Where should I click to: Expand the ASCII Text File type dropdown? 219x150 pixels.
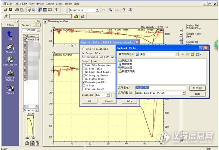(184, 93)
